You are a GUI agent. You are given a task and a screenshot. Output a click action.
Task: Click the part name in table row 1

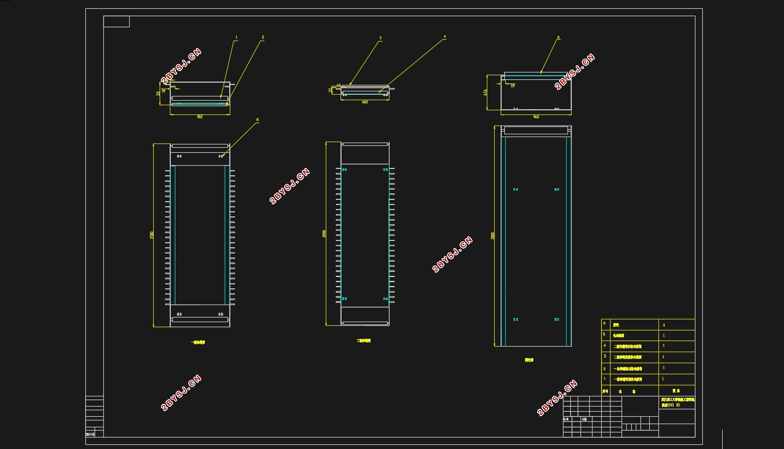tap(628, 379)
